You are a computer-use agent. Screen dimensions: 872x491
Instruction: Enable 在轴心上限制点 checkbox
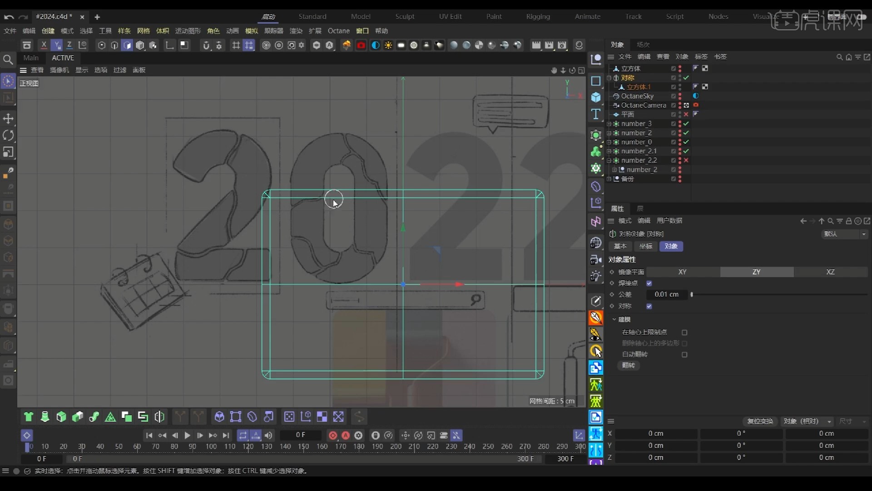click(x=684, y=332)
